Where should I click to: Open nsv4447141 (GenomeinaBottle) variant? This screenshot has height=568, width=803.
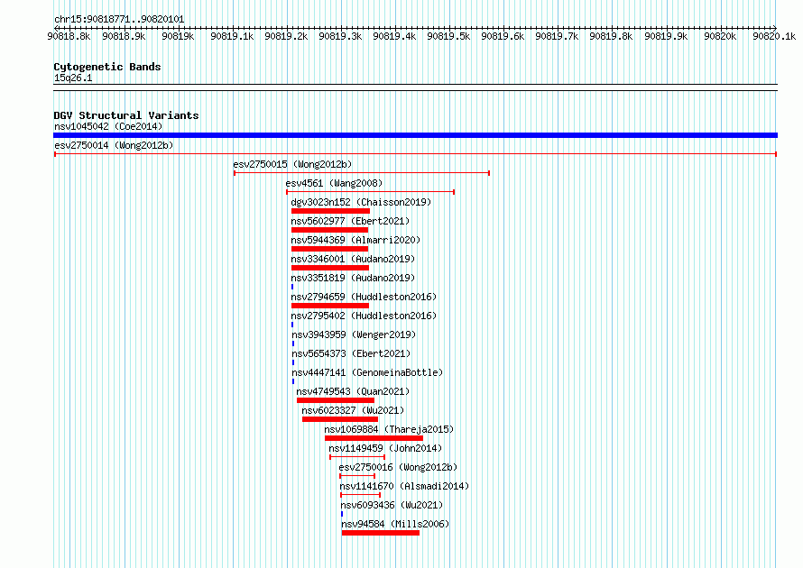coord(367,372)
